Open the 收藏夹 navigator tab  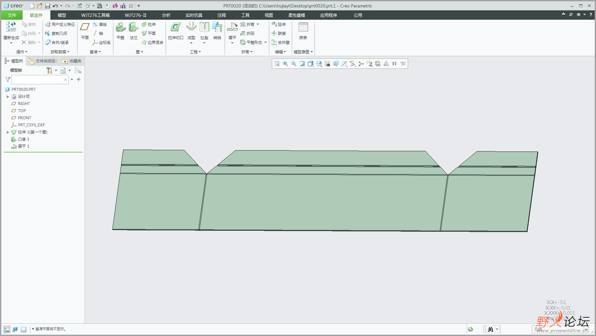(x=72, y=61)
